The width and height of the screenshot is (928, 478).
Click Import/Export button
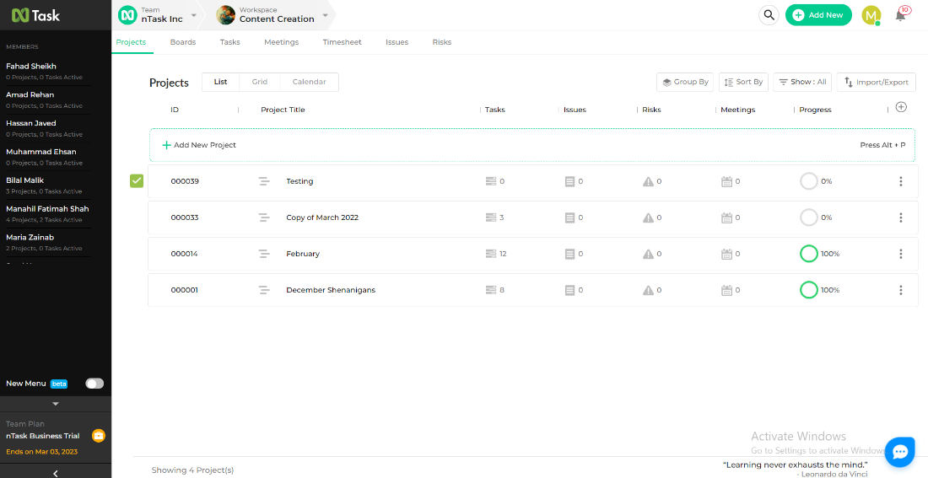tap(876, 82)
